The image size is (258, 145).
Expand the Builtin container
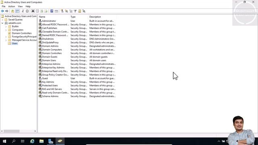click(x=6, y=27)
